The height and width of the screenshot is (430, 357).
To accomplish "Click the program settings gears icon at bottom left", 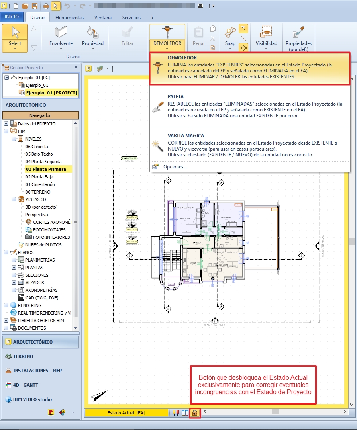I will point(63,412).
